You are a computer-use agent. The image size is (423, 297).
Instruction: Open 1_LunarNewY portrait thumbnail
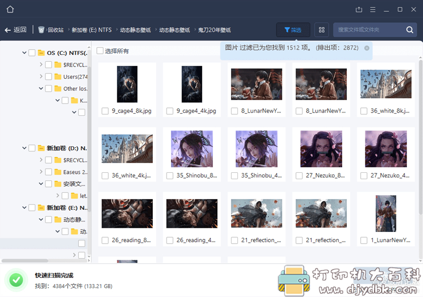[386, 214]
